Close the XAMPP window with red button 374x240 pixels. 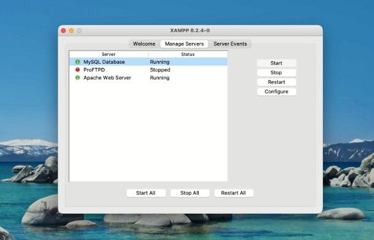[63, 31]
